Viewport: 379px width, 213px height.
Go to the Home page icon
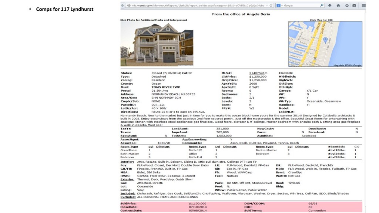click(338, 6)
